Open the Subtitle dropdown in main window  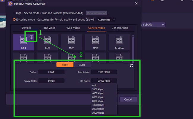pyautogui.click(x=153, y=25)
